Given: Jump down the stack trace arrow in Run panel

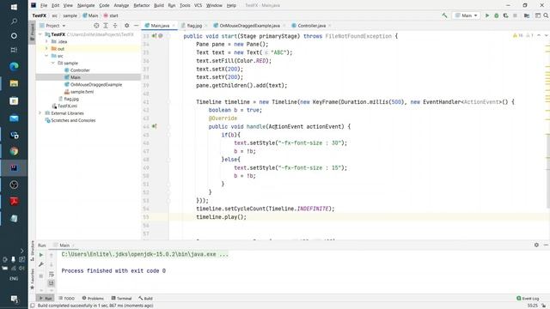Looking at the screenshot, I should (x=52, y=265).
